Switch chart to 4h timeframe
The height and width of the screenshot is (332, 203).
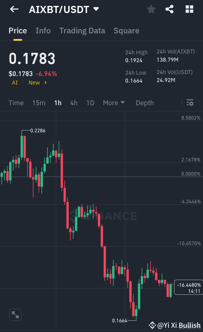(x=74, y=103)
